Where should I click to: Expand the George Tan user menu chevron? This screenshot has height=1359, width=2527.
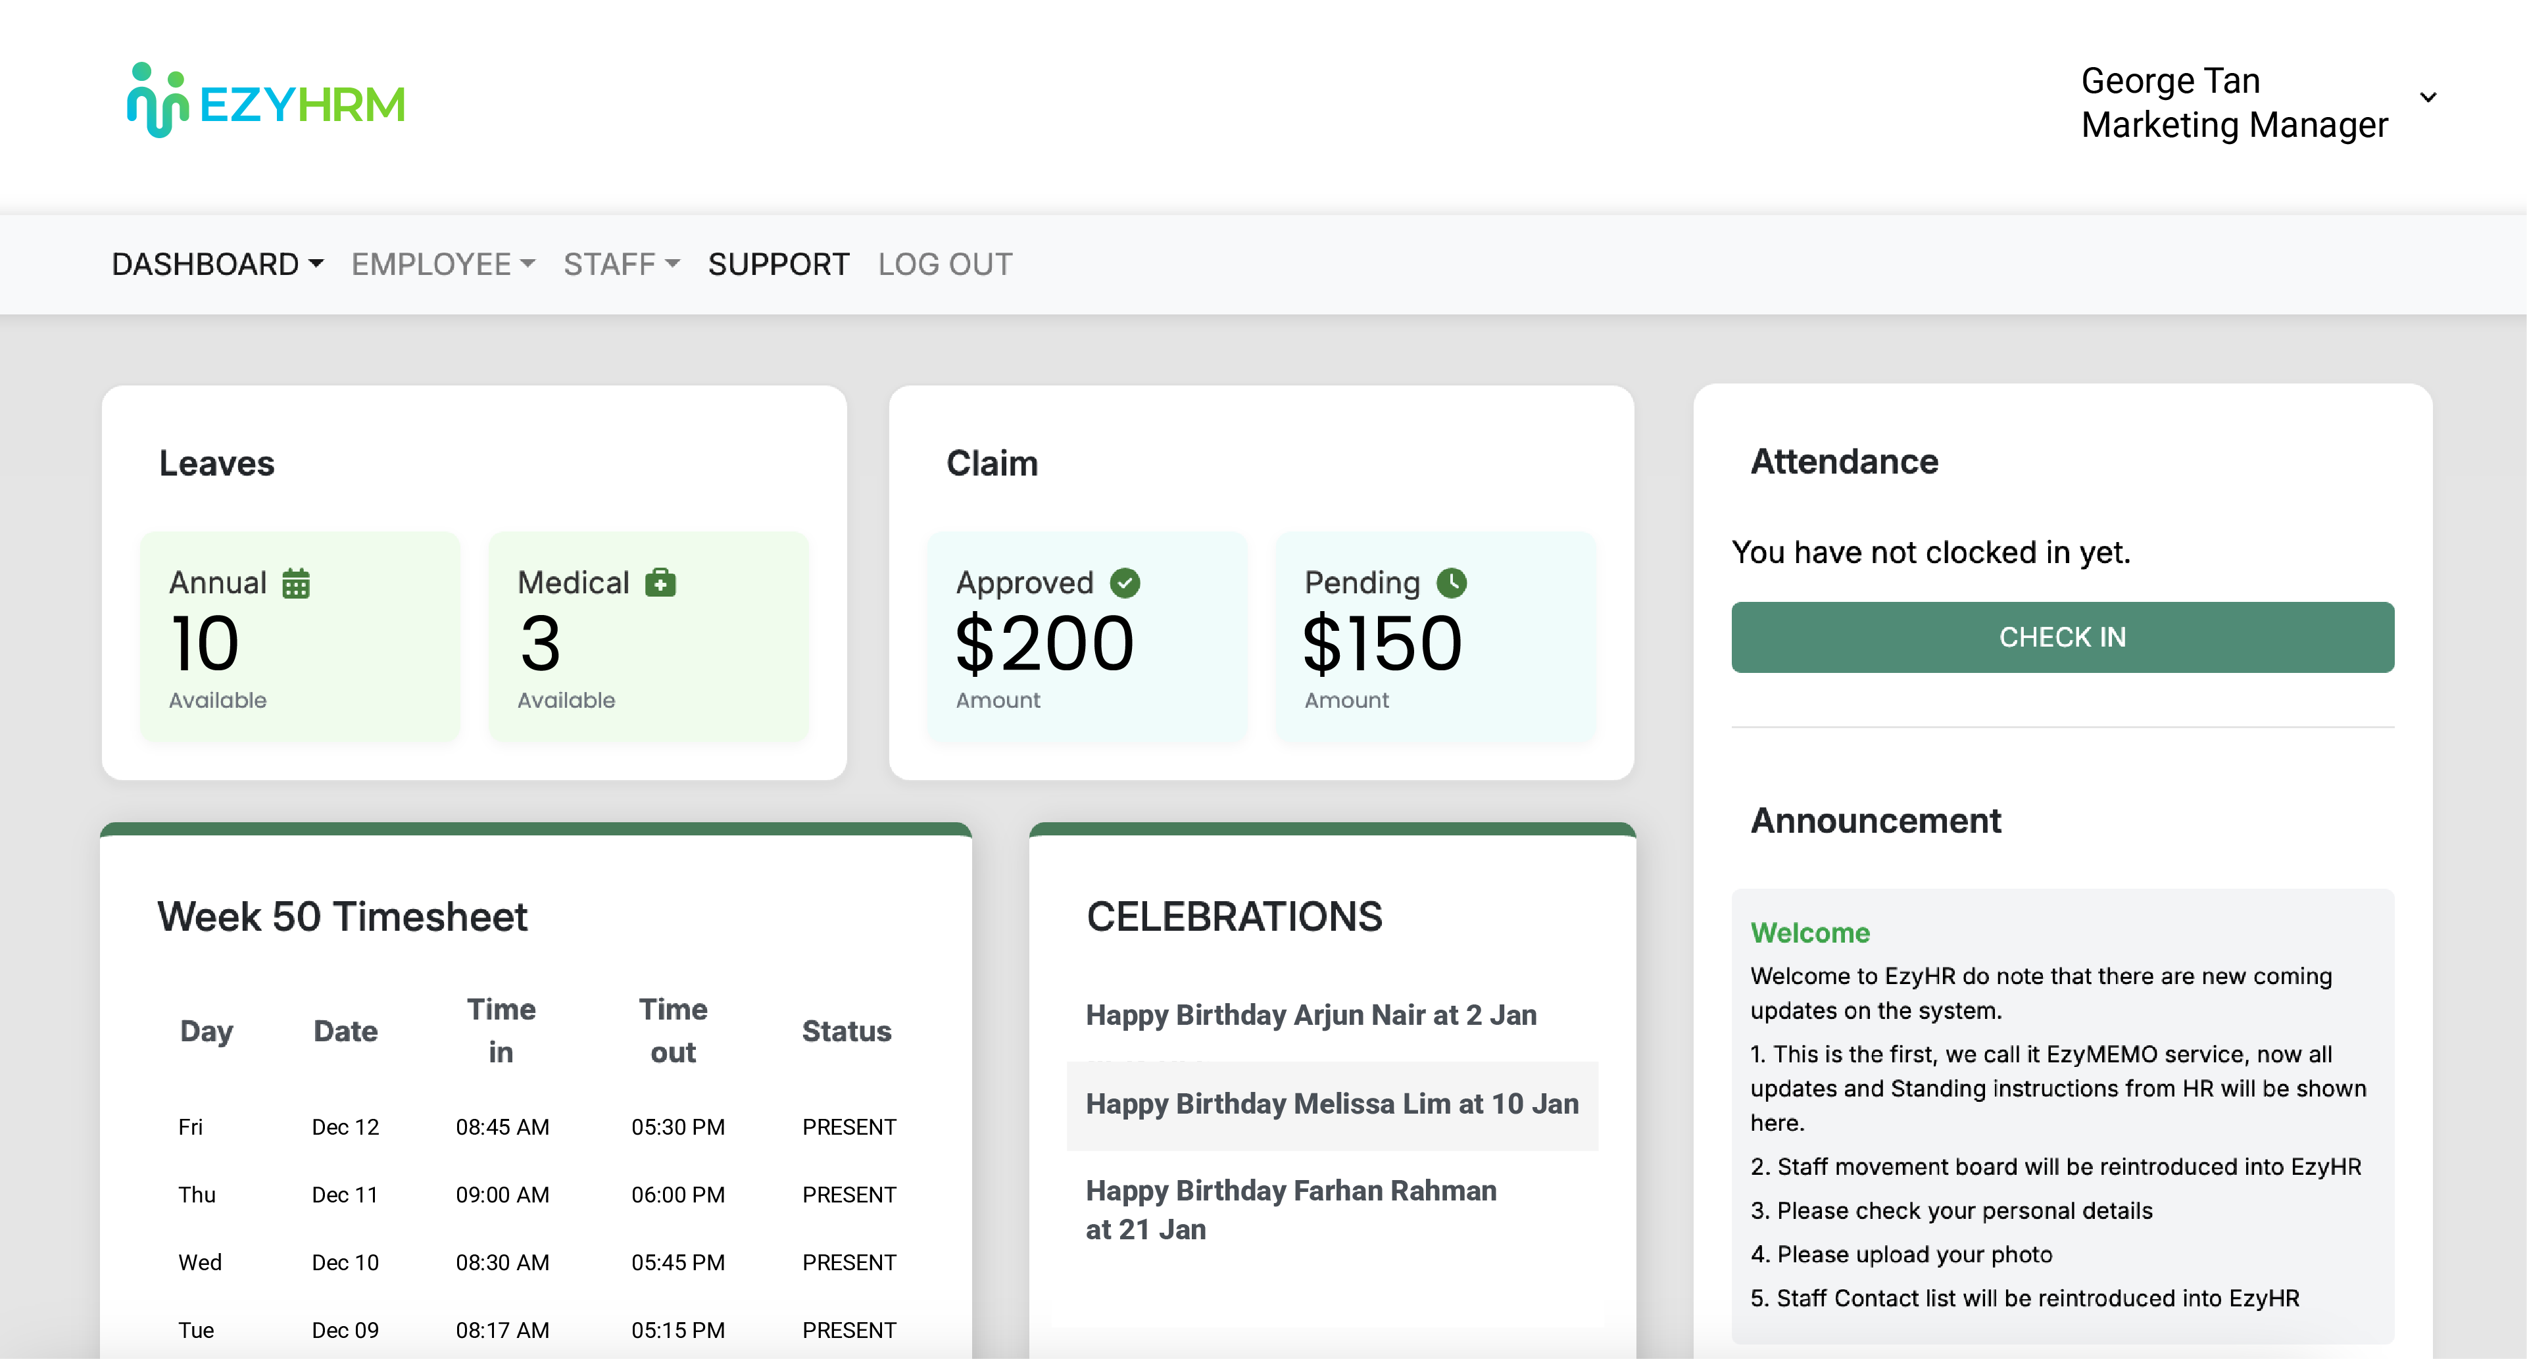point(2428,97)
